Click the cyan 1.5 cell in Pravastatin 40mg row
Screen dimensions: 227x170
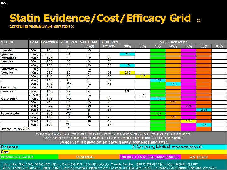[x=127, y=65]
